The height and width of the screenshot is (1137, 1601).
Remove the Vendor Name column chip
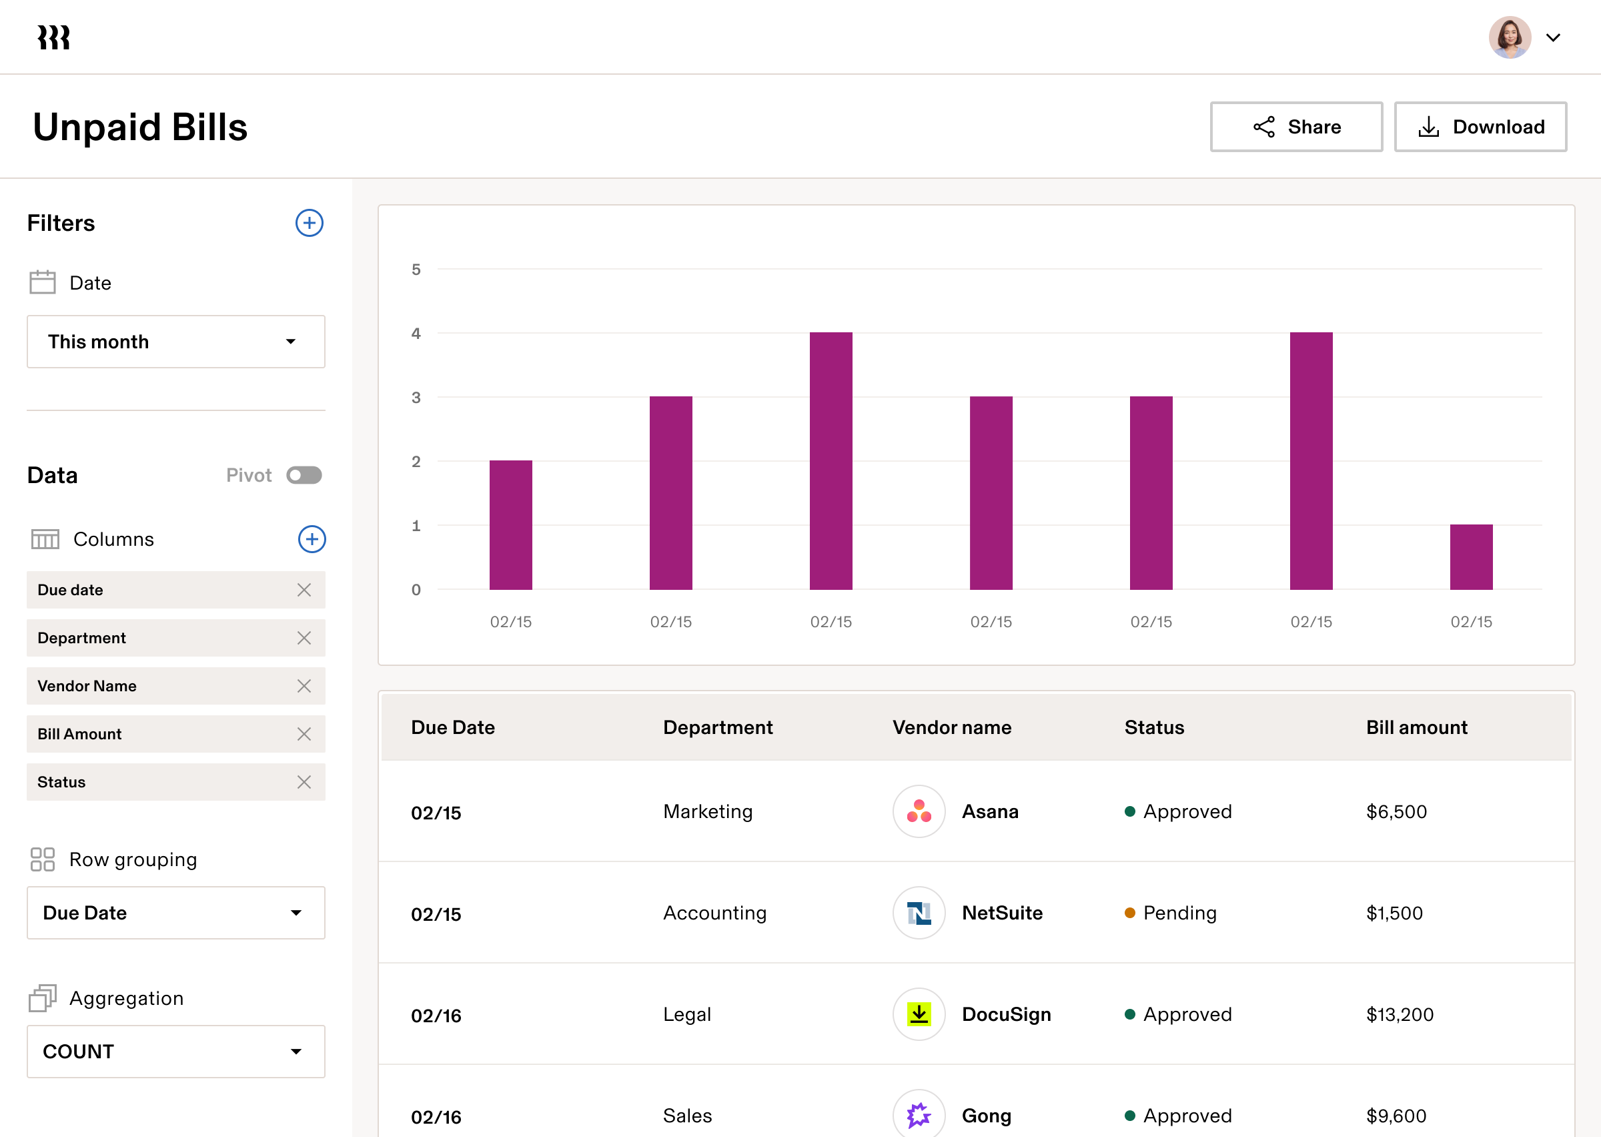coord(304,686)
